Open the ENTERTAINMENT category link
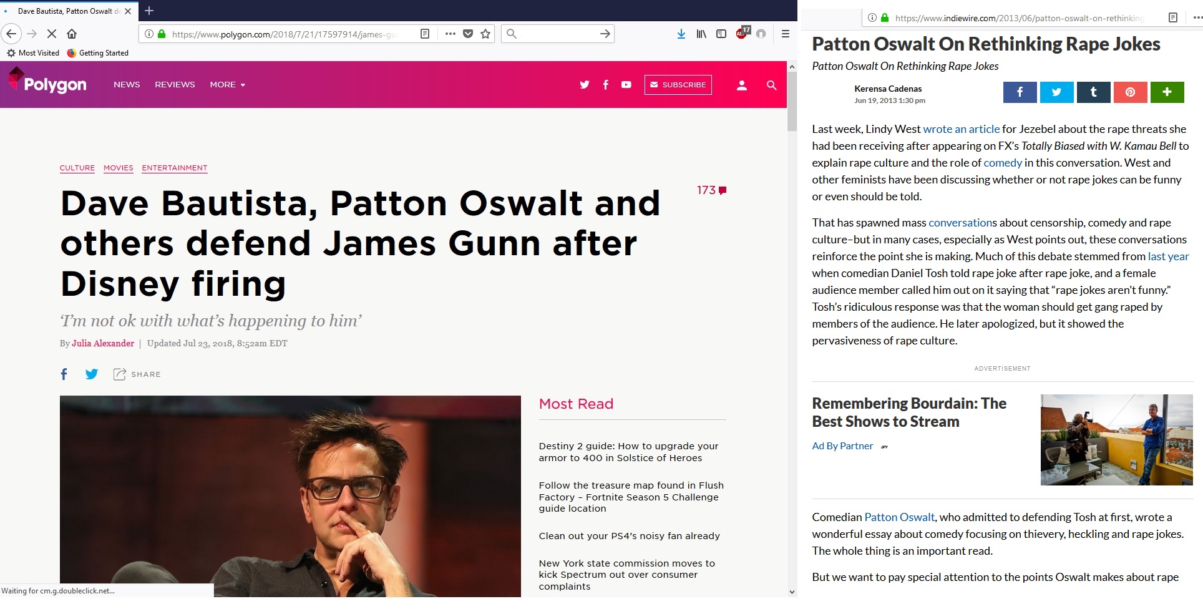The image size is (1203, 614). point(174,168)
